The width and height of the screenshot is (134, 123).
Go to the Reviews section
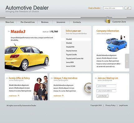[45, 22]
